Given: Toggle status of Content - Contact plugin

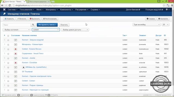Looking at the screenshot, I should point(15,81).
